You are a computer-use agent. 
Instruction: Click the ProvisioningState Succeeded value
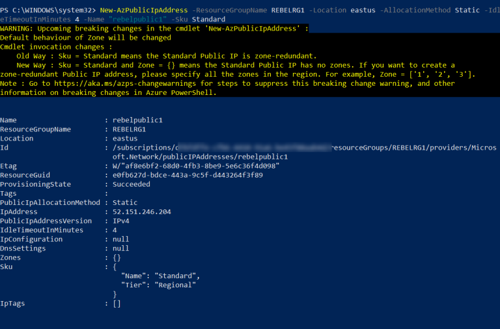pos(131,185)
